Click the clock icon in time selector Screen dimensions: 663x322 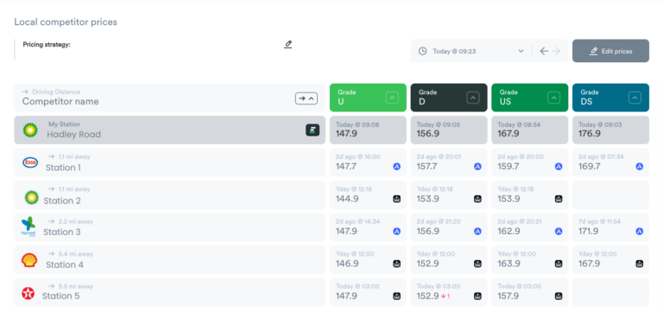click(x=422, y=51)
